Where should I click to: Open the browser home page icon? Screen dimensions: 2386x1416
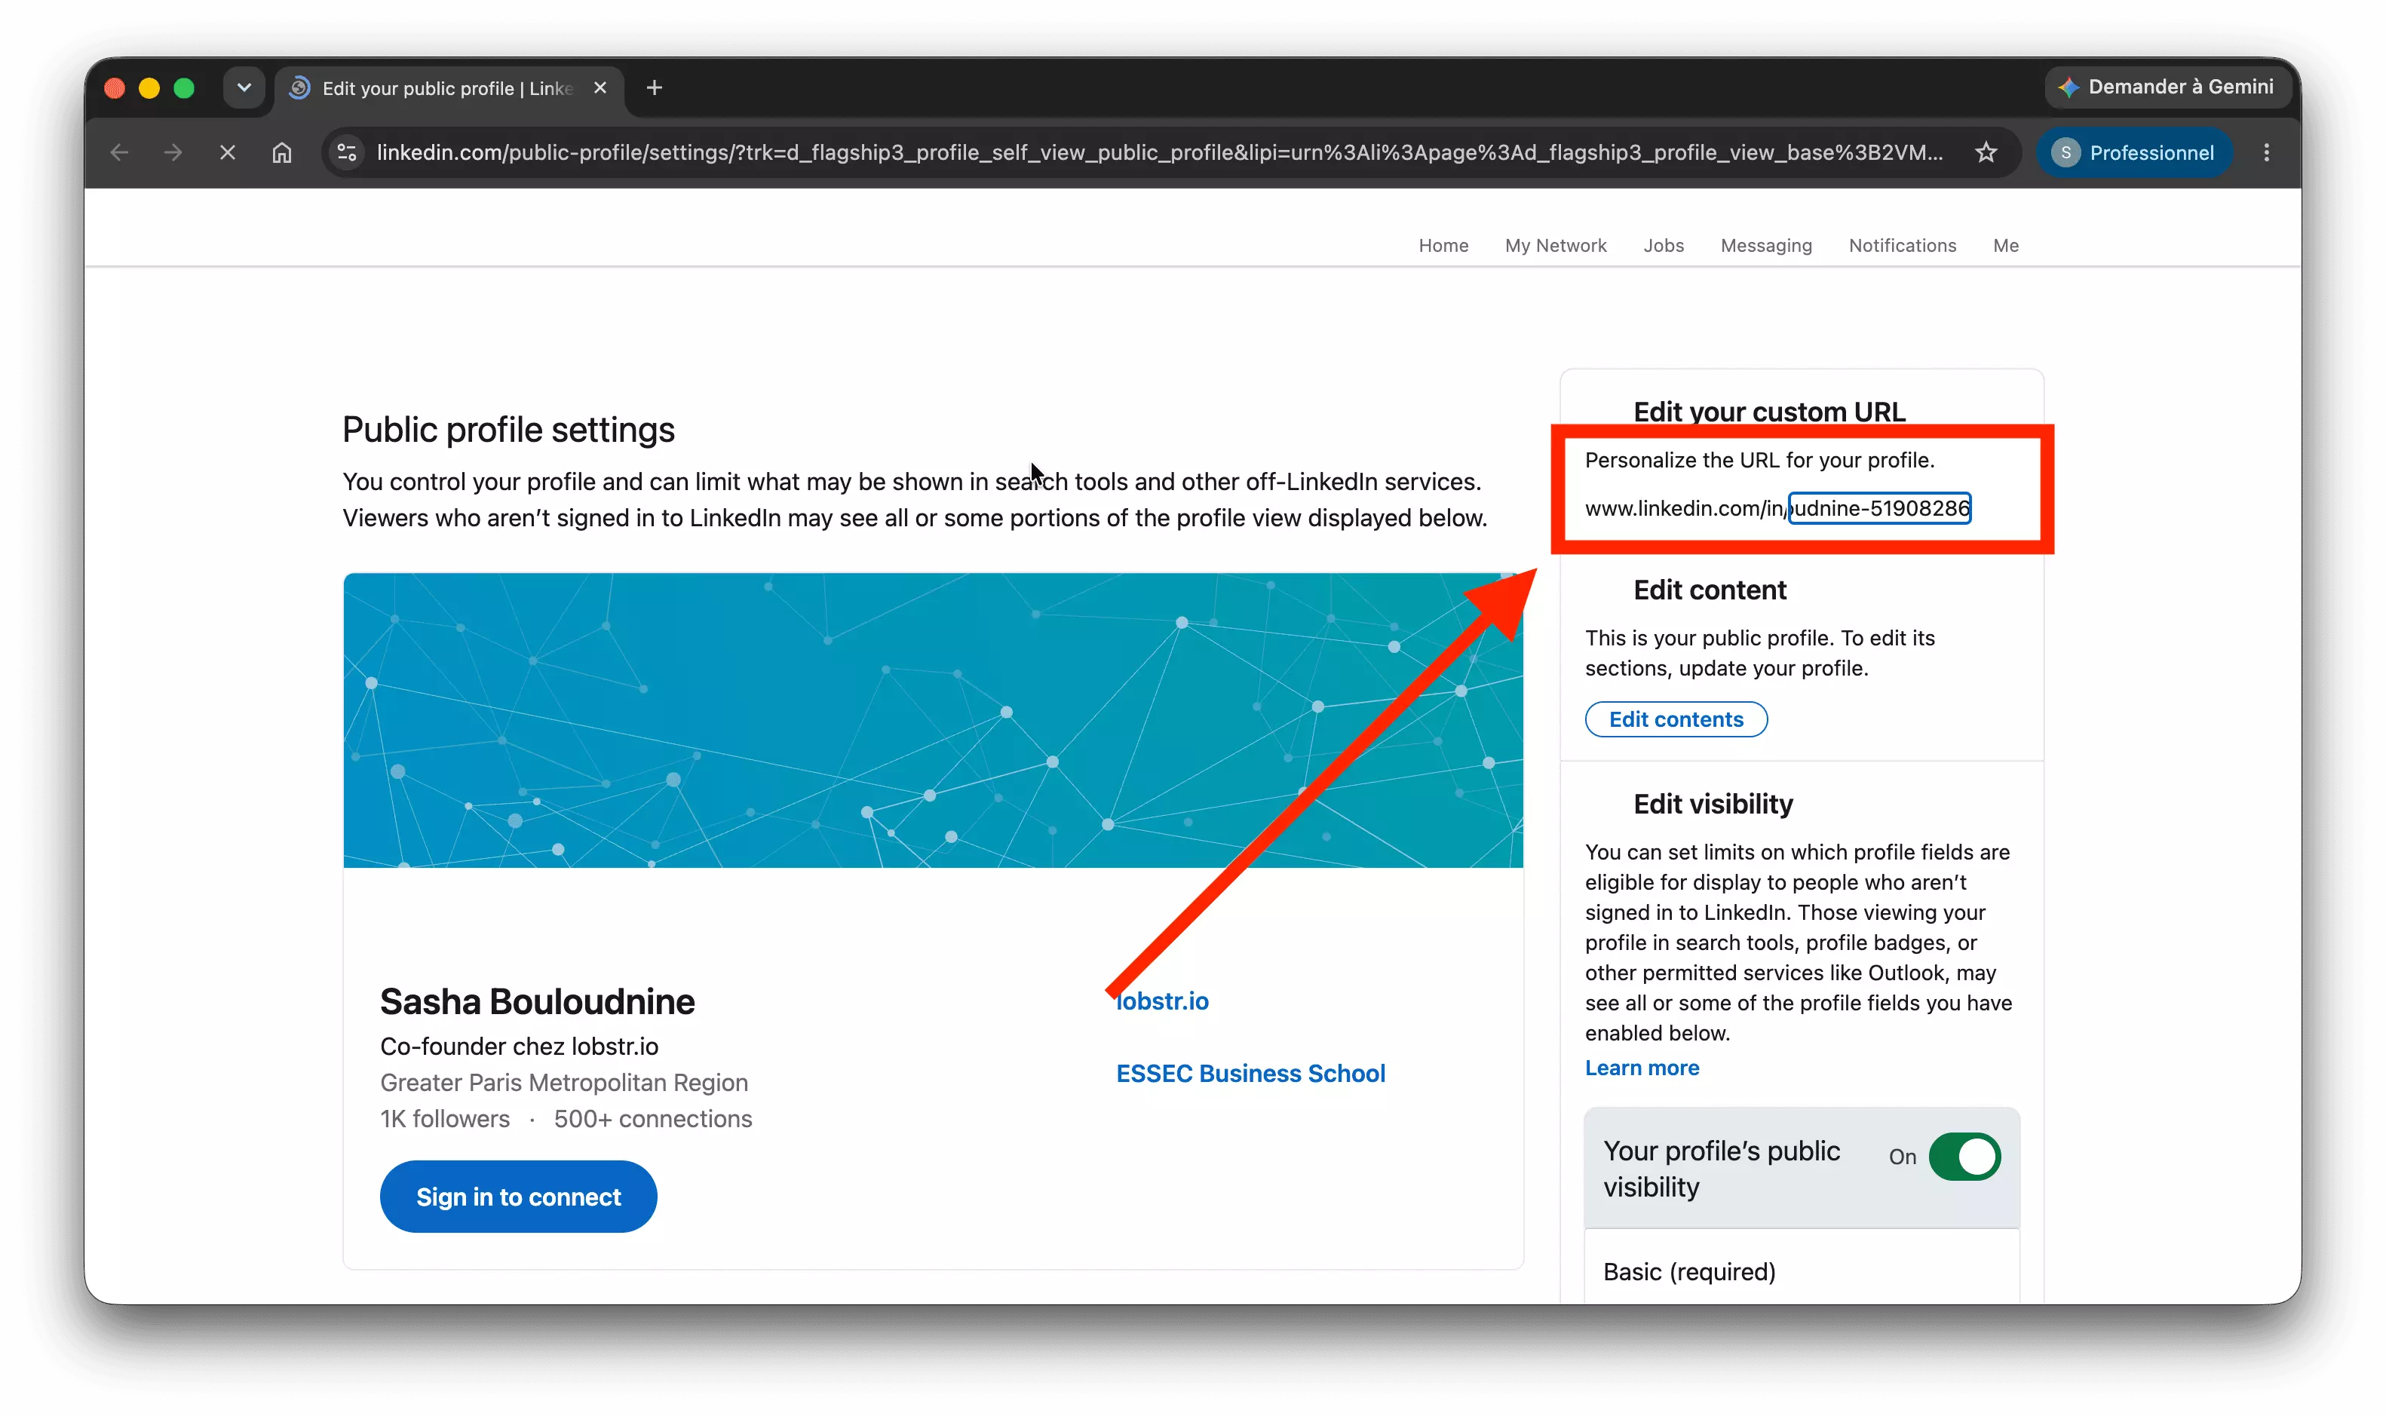[281, 152]
